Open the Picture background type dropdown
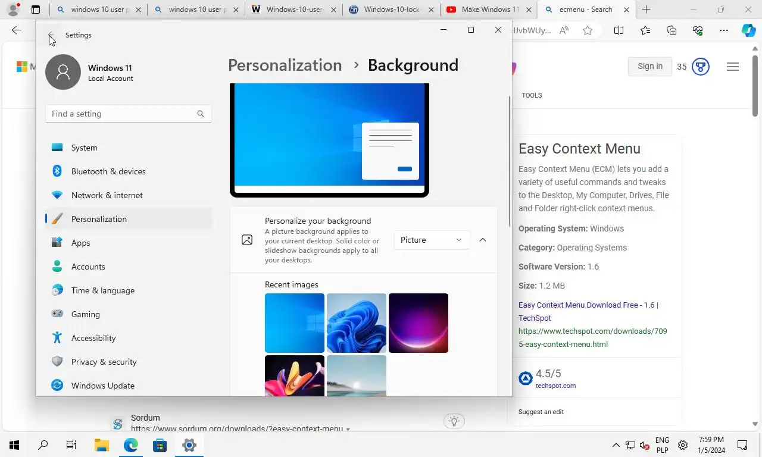This screenshot has height=457, width=762. coord(432,240)
